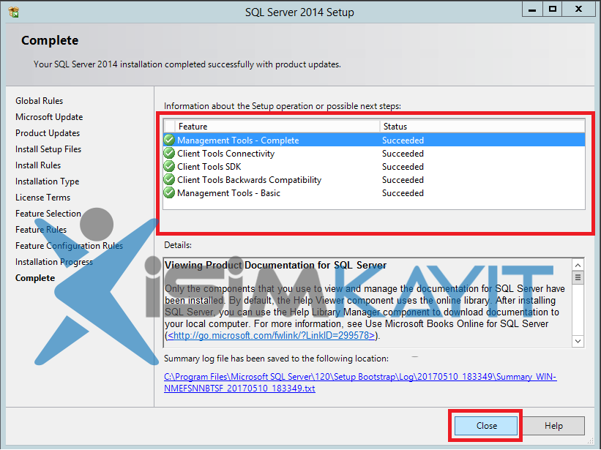
Task: Click the SQL Server setup title bar icon
Action: 14,12
